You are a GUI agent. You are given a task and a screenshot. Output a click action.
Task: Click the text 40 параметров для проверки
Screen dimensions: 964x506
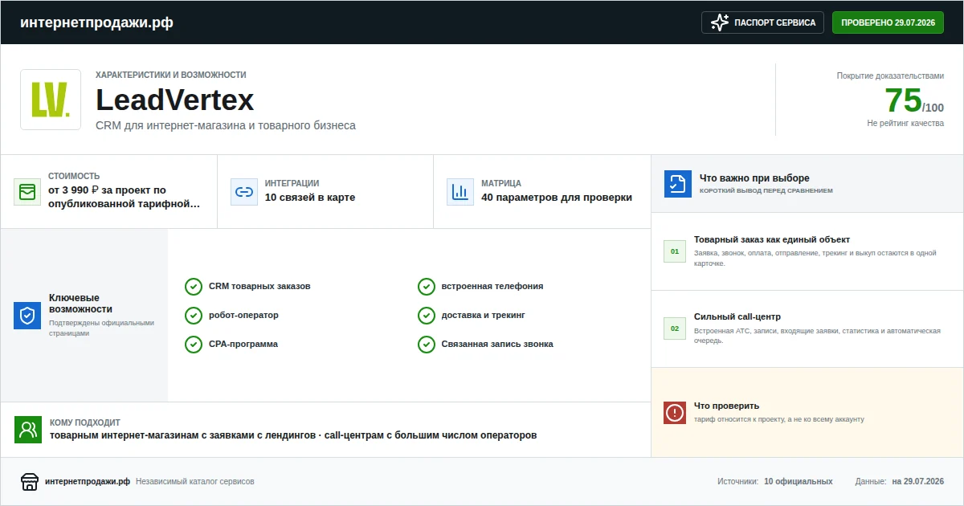click(557, 198)
